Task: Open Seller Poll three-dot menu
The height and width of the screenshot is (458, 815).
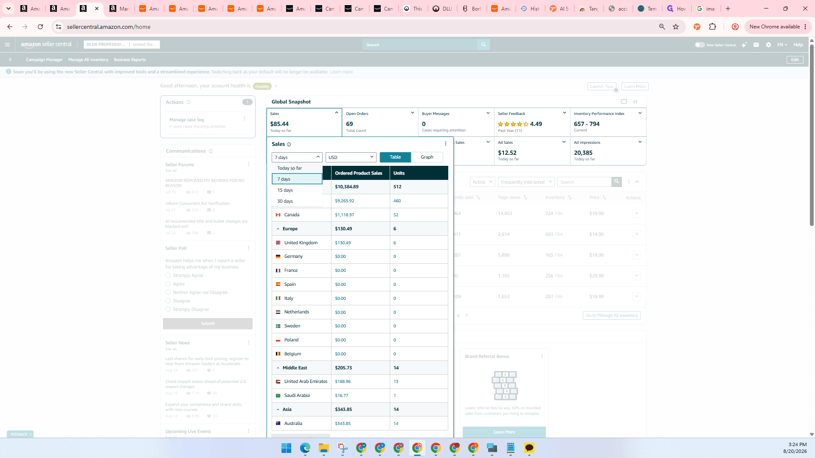Action: click(249, 248)
